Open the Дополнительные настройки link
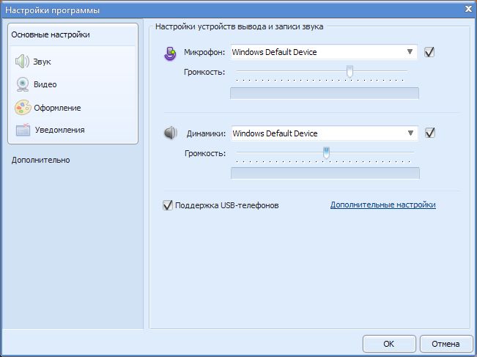 tap(382, 205)
